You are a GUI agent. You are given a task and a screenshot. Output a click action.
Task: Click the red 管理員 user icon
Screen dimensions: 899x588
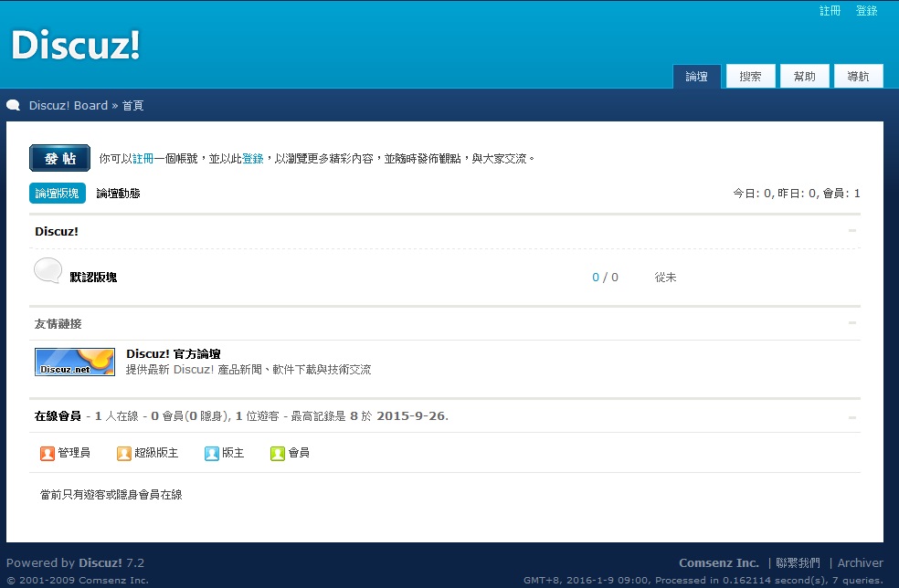47,453
